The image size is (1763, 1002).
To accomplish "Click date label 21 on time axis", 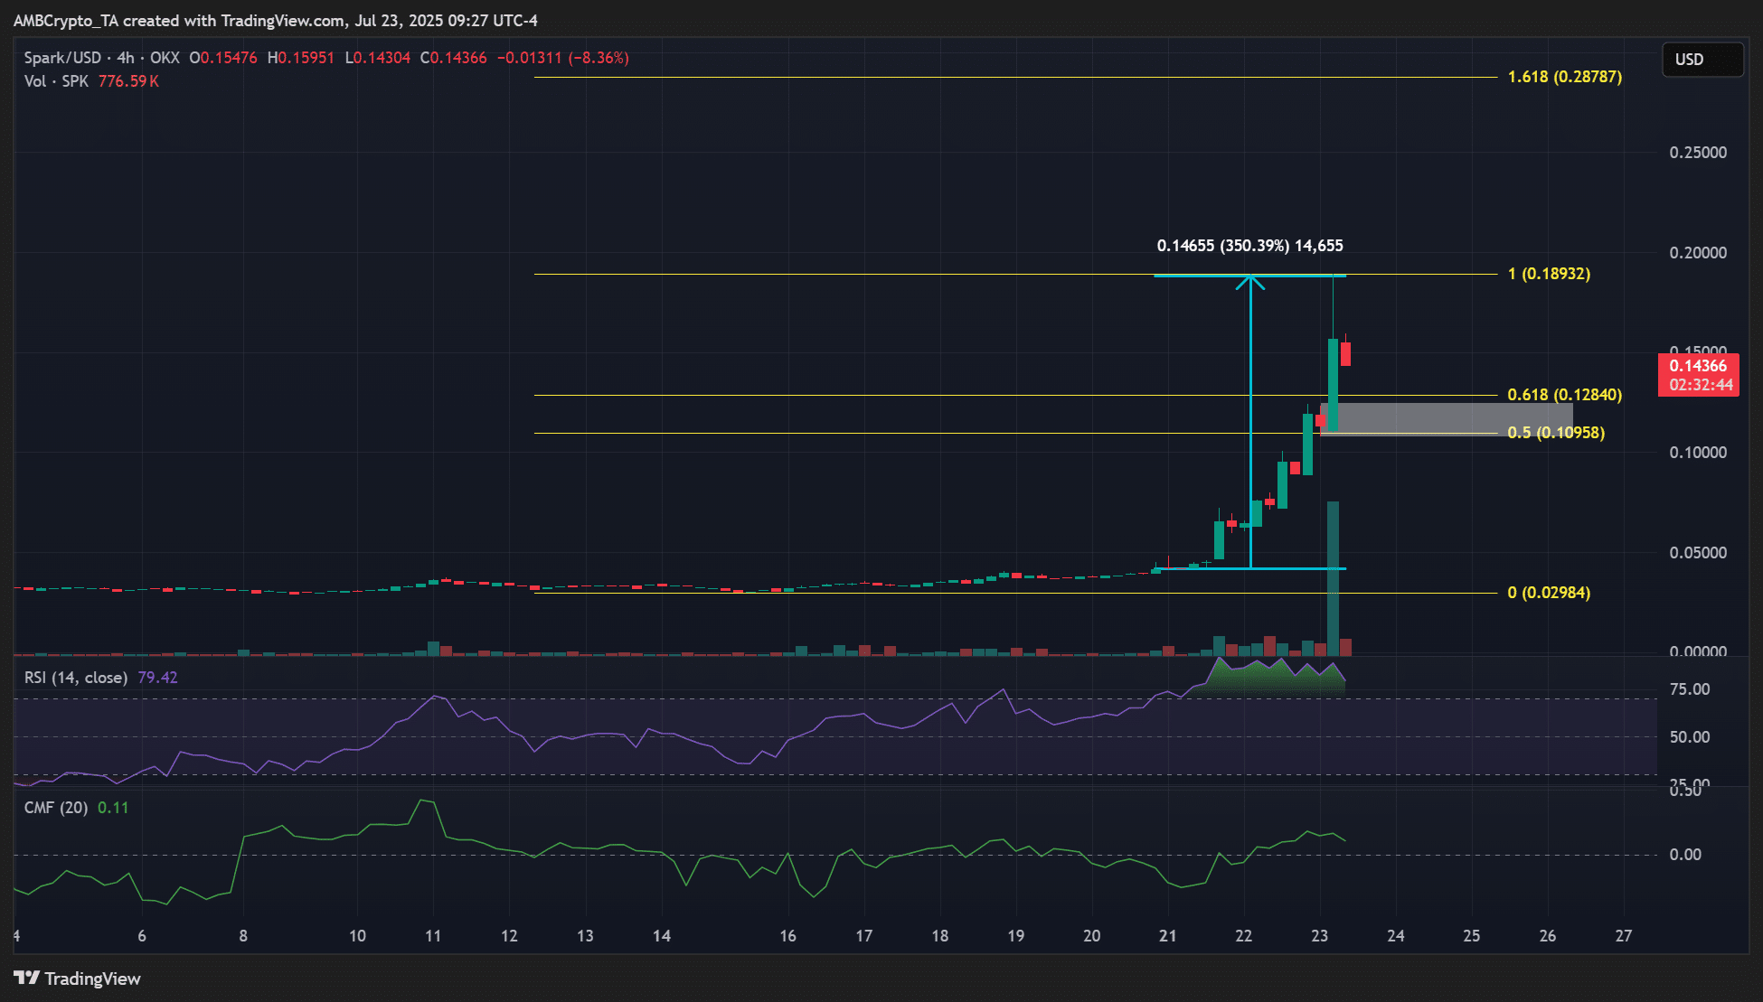I will (x=1168, y=936).
